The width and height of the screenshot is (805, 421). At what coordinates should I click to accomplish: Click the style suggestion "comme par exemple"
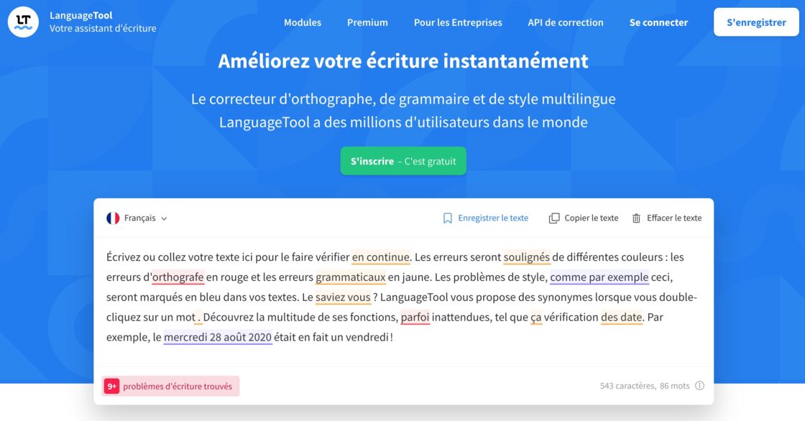[x=599, y=277]
